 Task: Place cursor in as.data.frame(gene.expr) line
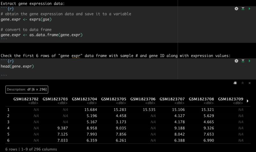pyautogui.click(x=42, y=35)
